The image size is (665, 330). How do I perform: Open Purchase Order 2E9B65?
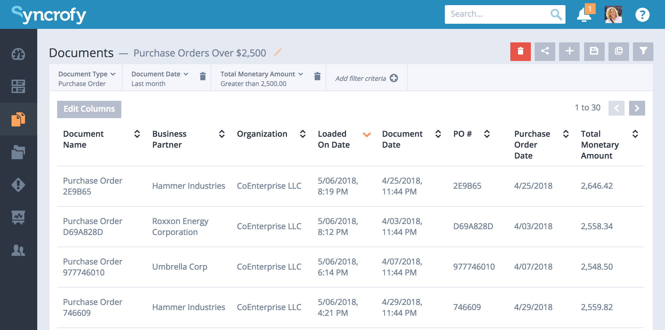click(92, 186)
